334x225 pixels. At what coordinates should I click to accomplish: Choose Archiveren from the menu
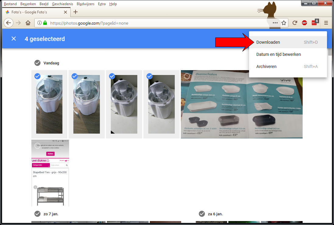click(x=266, y=66)
